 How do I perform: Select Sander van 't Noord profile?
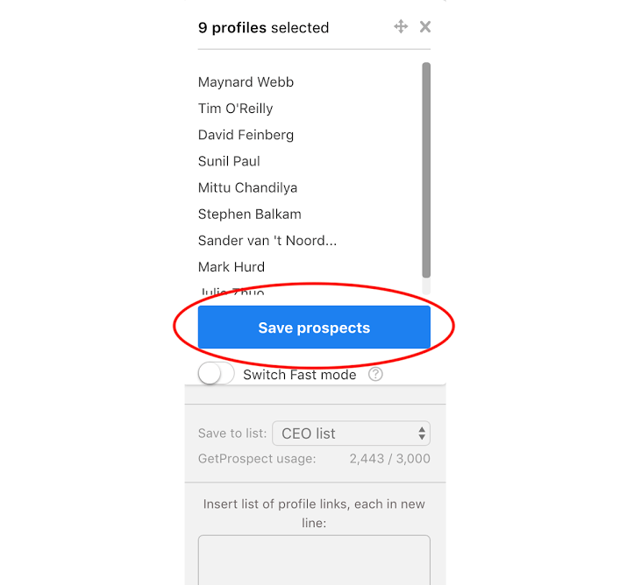tap(267, 241)
